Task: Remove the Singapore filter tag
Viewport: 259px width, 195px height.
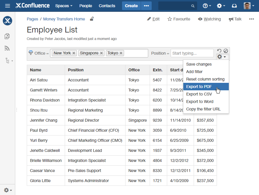Action: point(102,53)
